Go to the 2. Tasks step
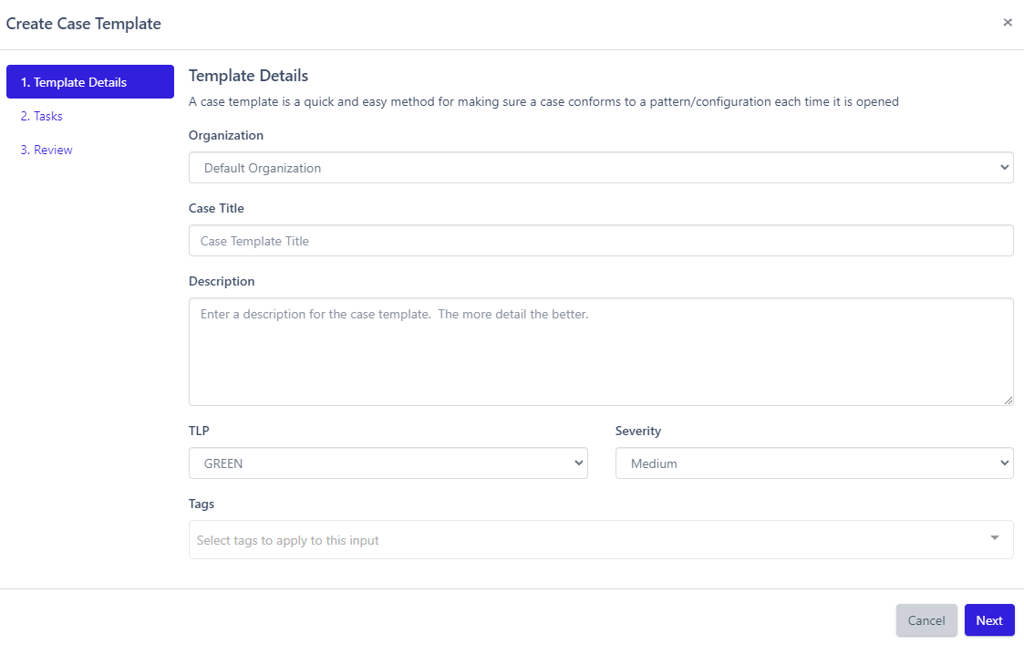 click(x=42, y=117)
